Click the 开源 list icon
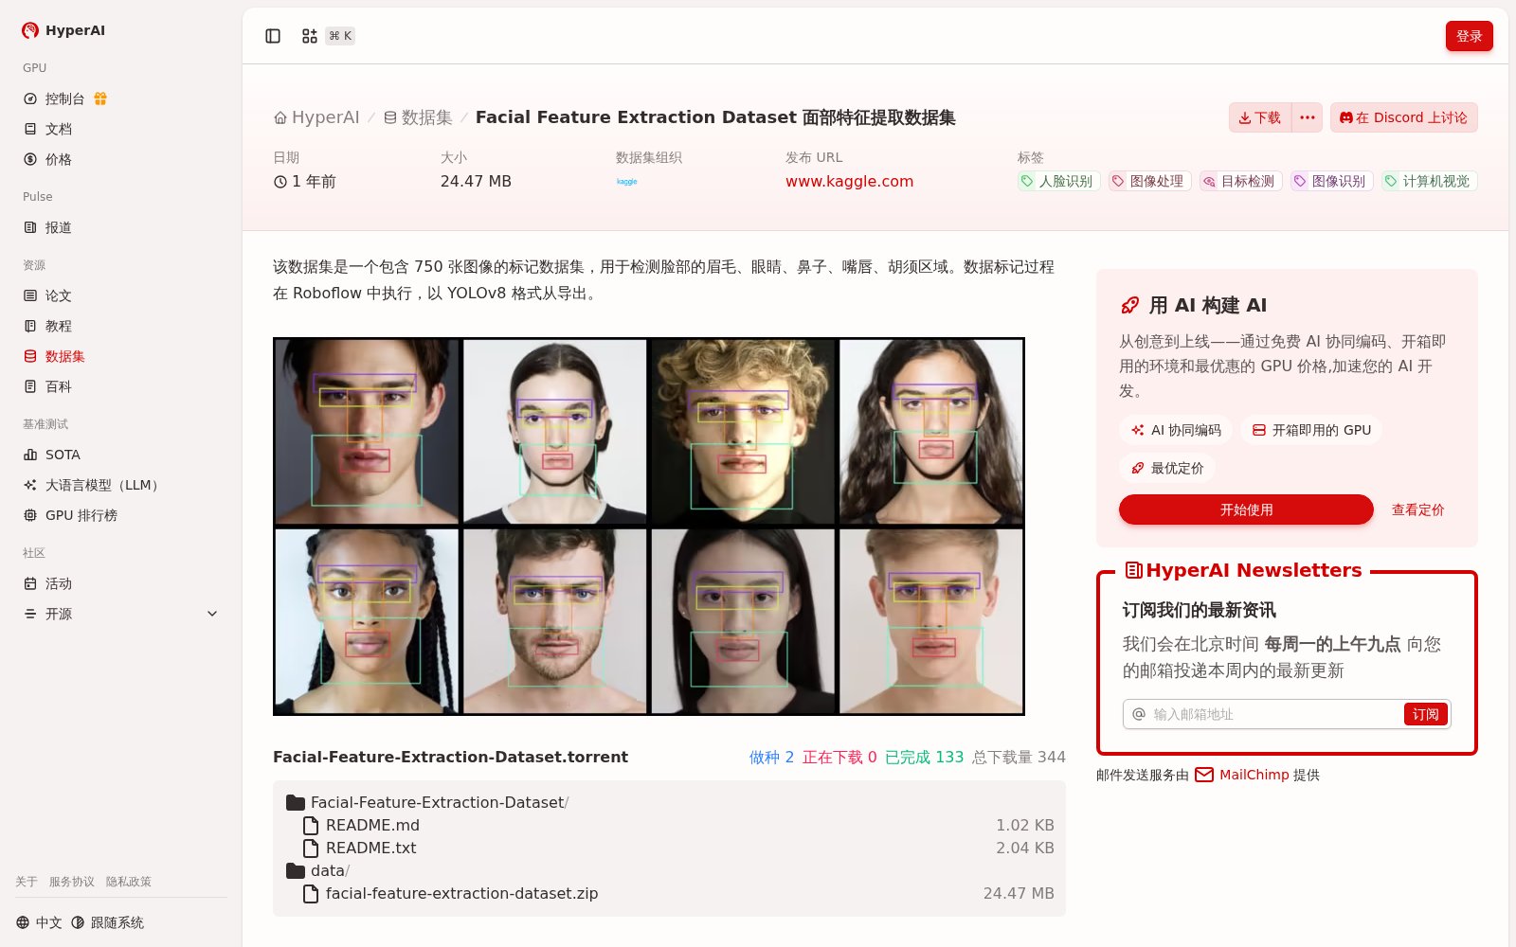Viewport: 1516px width, 947px height. click(x=30, y=614)
